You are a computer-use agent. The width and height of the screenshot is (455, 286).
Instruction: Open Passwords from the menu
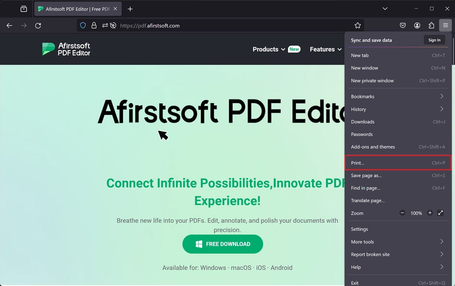click(398, 134)
